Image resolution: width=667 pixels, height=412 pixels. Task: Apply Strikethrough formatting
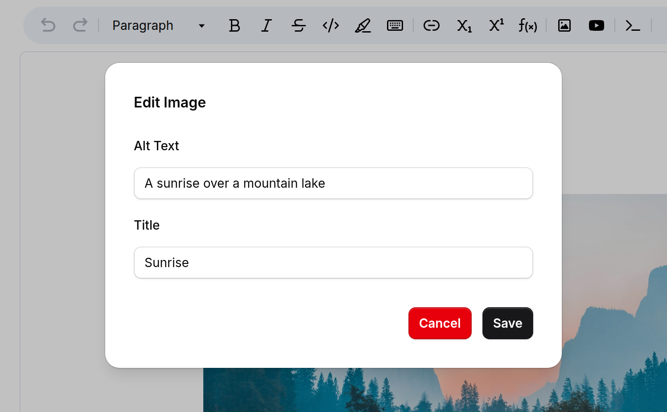[299, 25]
